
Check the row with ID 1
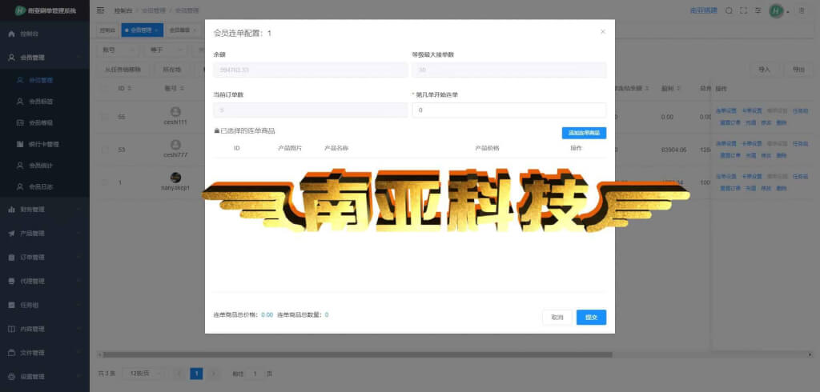(x=105, y=182)
